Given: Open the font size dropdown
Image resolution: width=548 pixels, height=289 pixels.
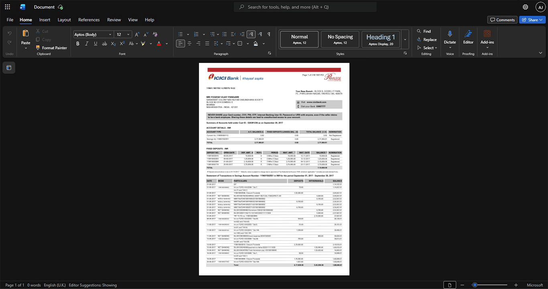Looking at the screenshot, I should click(x=128, y=34).
